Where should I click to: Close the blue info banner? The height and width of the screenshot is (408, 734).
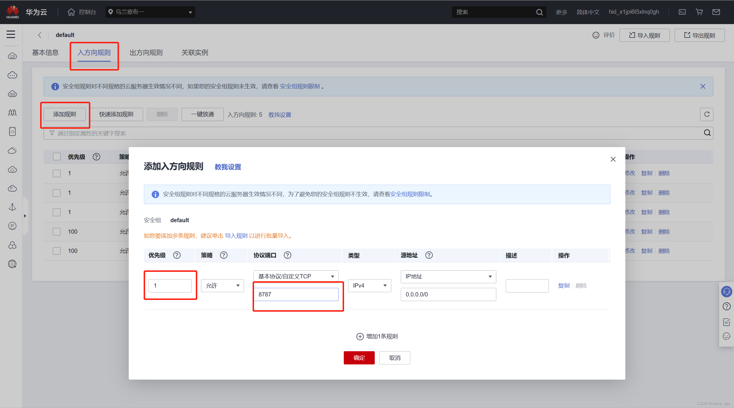703,86
